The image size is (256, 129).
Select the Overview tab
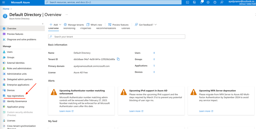pos(54,28)
